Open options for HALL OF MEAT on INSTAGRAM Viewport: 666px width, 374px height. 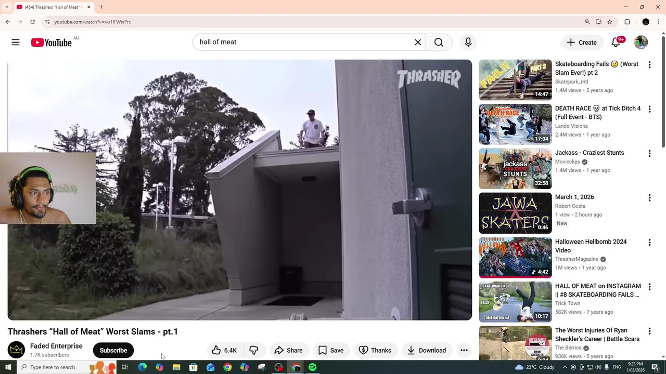(649, 287)
